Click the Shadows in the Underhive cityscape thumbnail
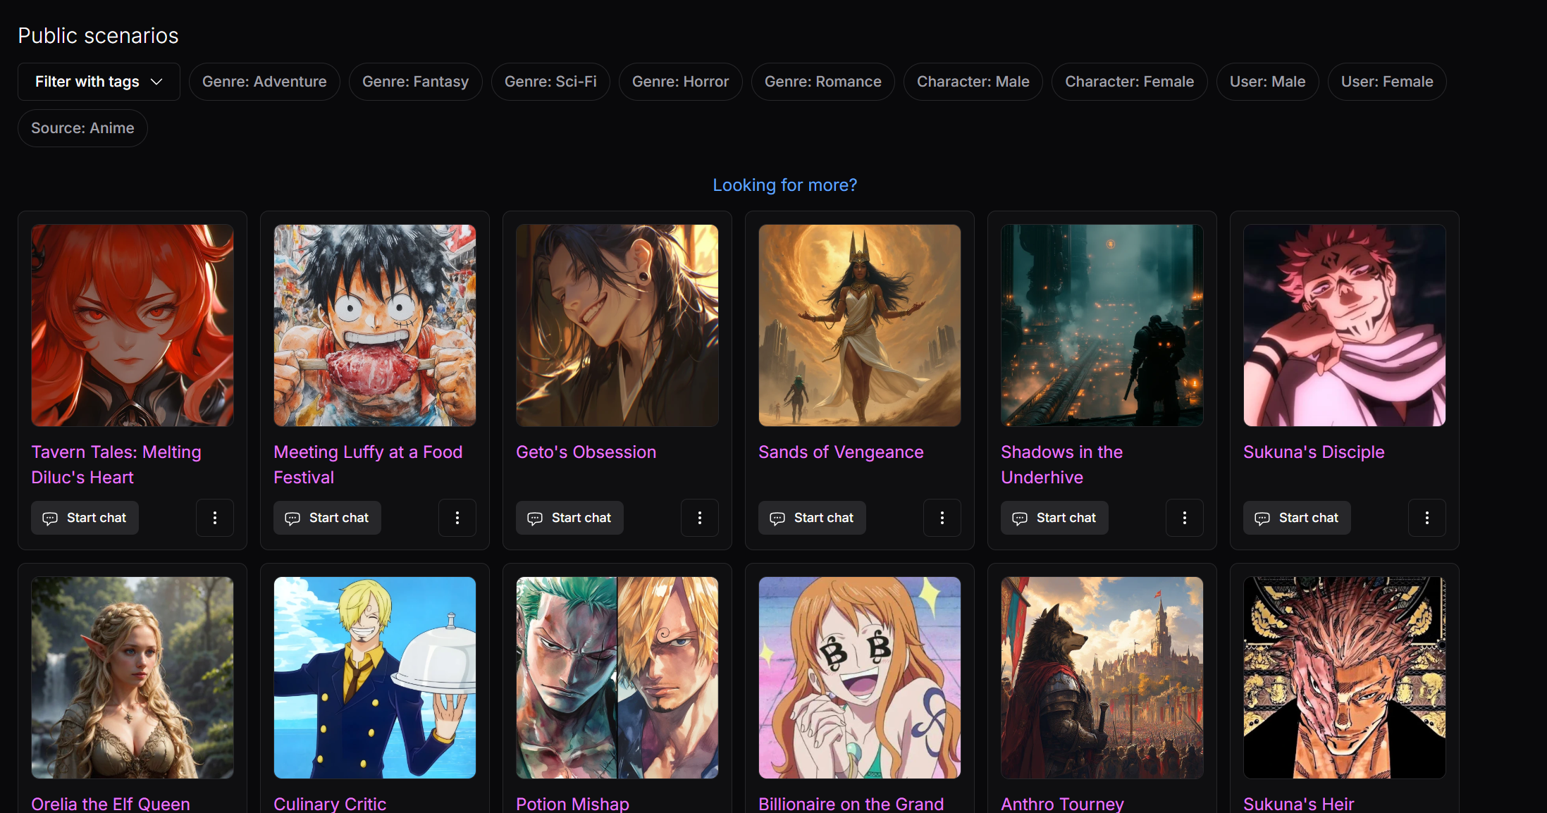Screen dimensions: 1547x813 pos(1102,325)
